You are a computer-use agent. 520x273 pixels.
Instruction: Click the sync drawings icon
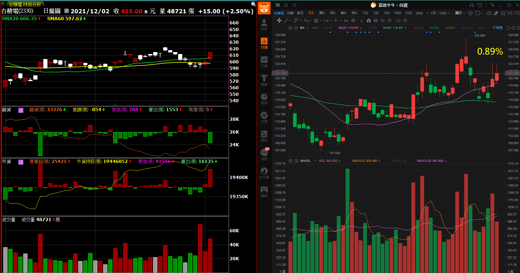(x=376, y=21)
